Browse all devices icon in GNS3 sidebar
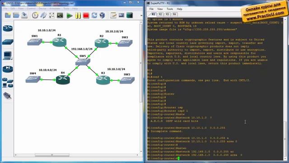This screenshot has width=289, height=163. pyautogui.click(x=8, y=82)
